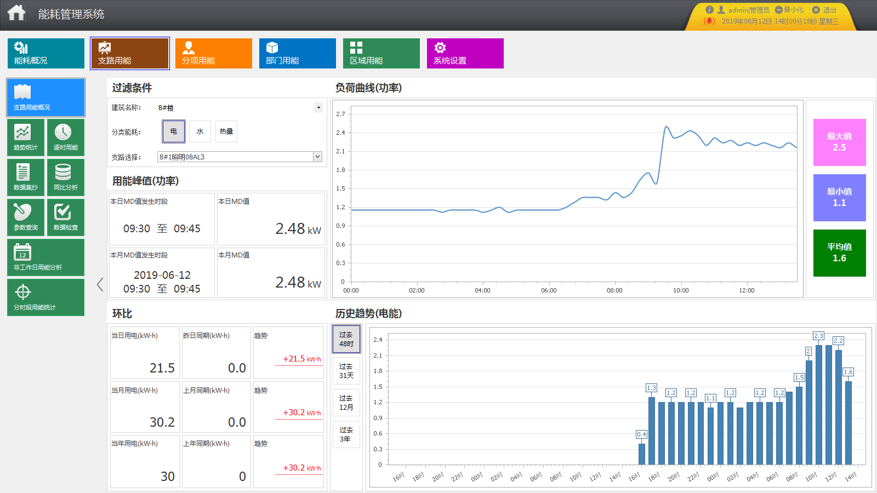Open 参数查询 parameter query tile
The image size is (877, 493).
point(26,217)
